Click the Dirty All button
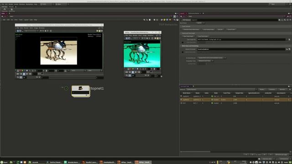292x164 pixels. (x=220, y=29)
